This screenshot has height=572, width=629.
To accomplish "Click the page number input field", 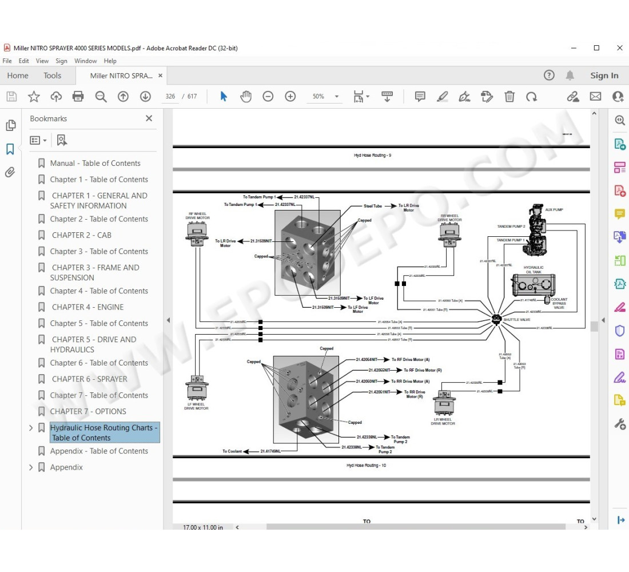I will click(170, 97).
